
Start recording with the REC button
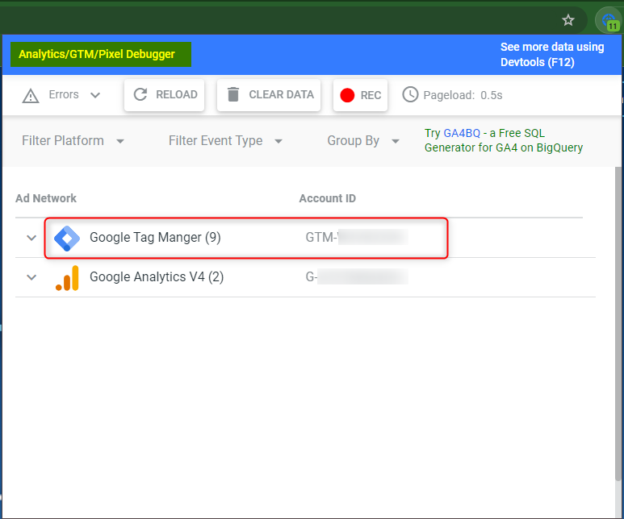click(x=360, y=95)
